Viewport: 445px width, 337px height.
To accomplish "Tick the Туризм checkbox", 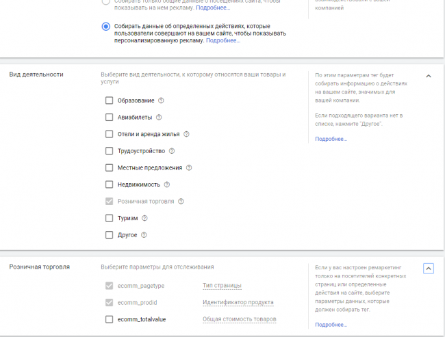I will [109, 218].
